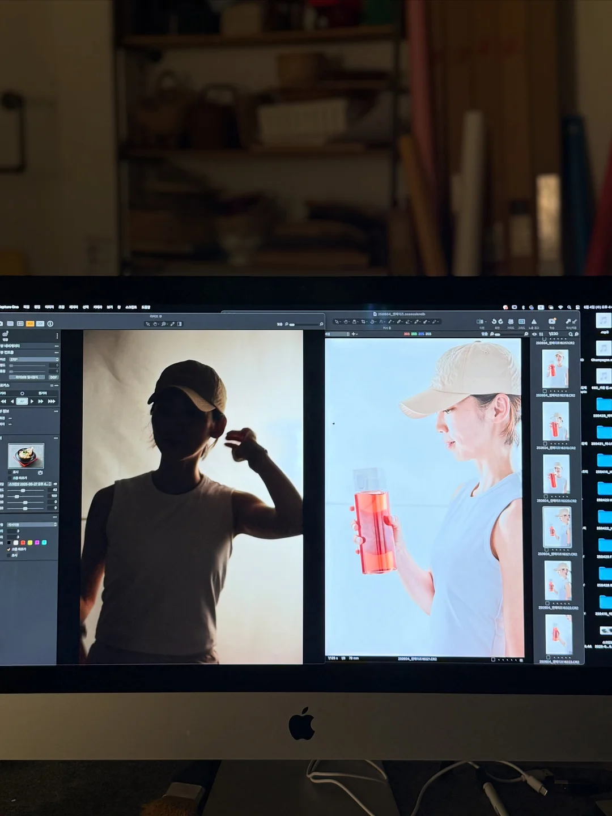Select the rotate tool in cursor tools bar
This screenshot has height=816, width=612.
click(x=372, y=321)
